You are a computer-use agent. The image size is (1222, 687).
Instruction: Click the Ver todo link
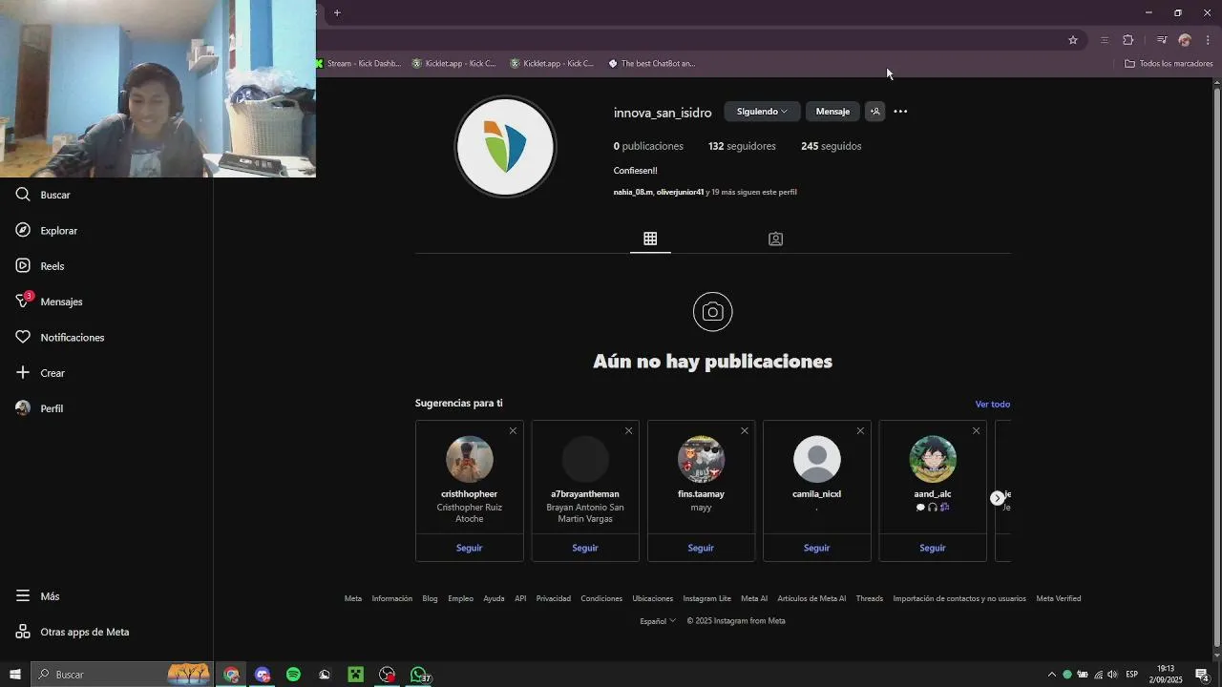(992, 405)
